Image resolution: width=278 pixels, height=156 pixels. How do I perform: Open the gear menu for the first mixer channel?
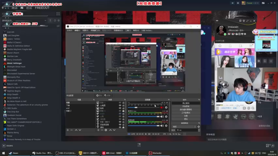(x=166, y=107)
